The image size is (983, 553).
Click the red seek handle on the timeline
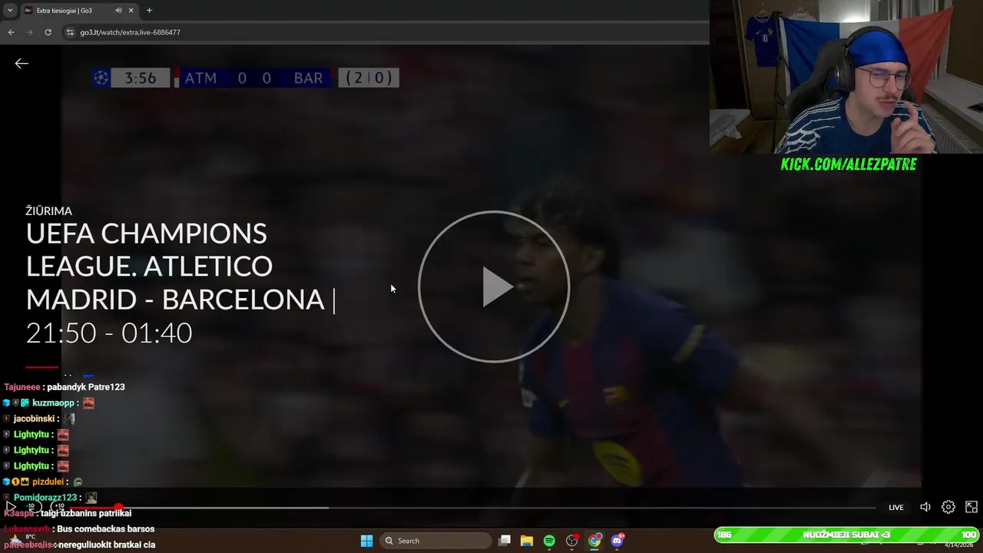pos(119,507)
